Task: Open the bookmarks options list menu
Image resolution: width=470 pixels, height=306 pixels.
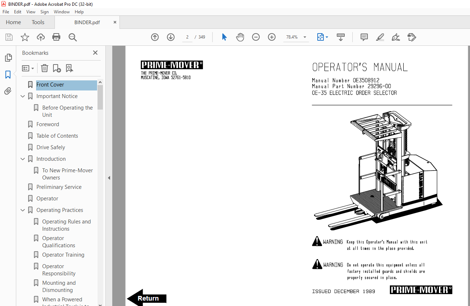Action: [x=28, y=68]
